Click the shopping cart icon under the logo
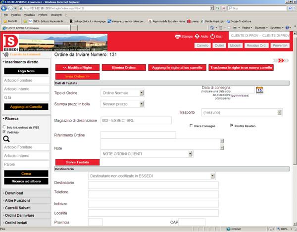Image resolution: width=297 pixels, height=232 pixels. pyautogui.click(x=6, y=54)
